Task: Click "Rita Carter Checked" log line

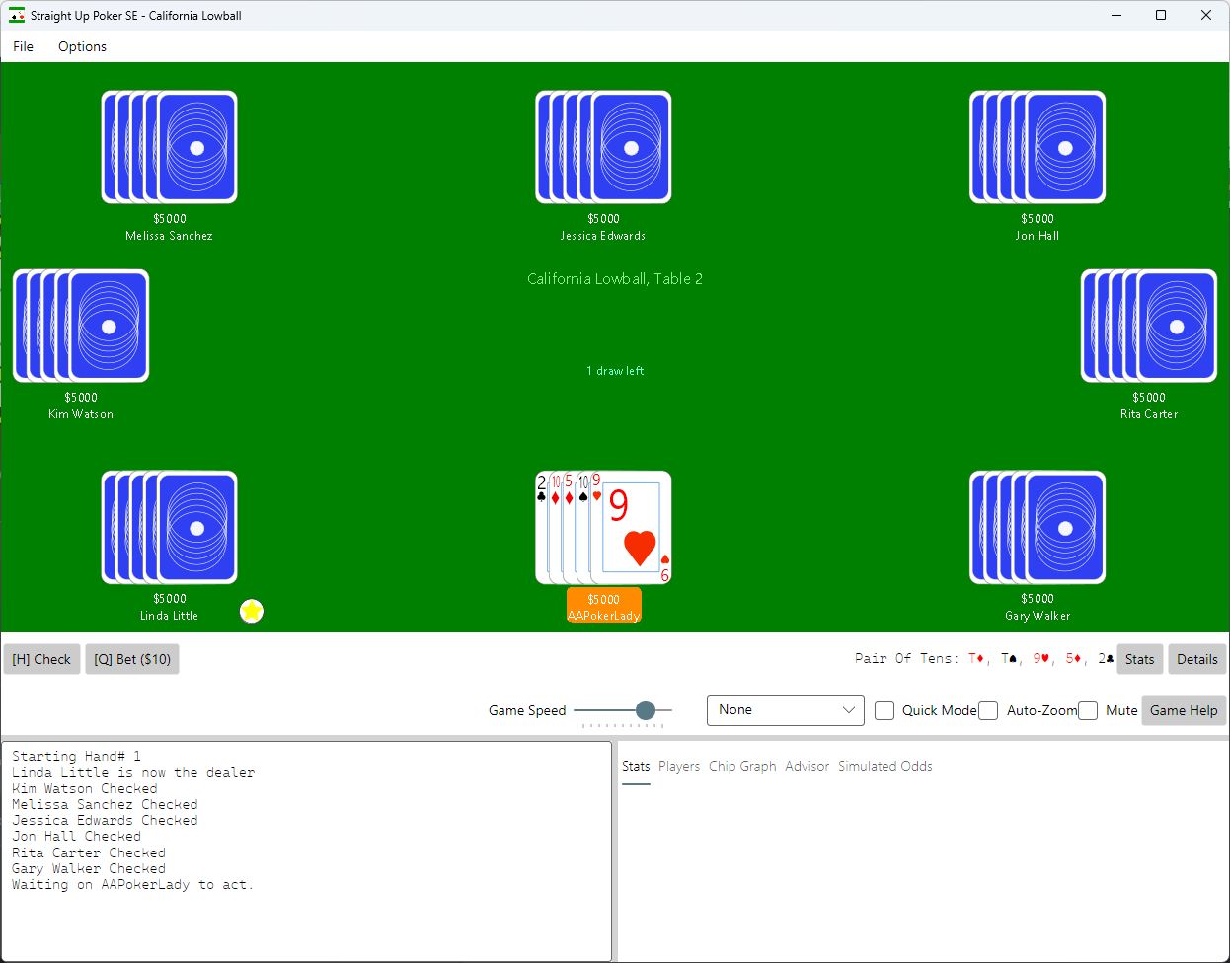Action: [x=89, y=853]
